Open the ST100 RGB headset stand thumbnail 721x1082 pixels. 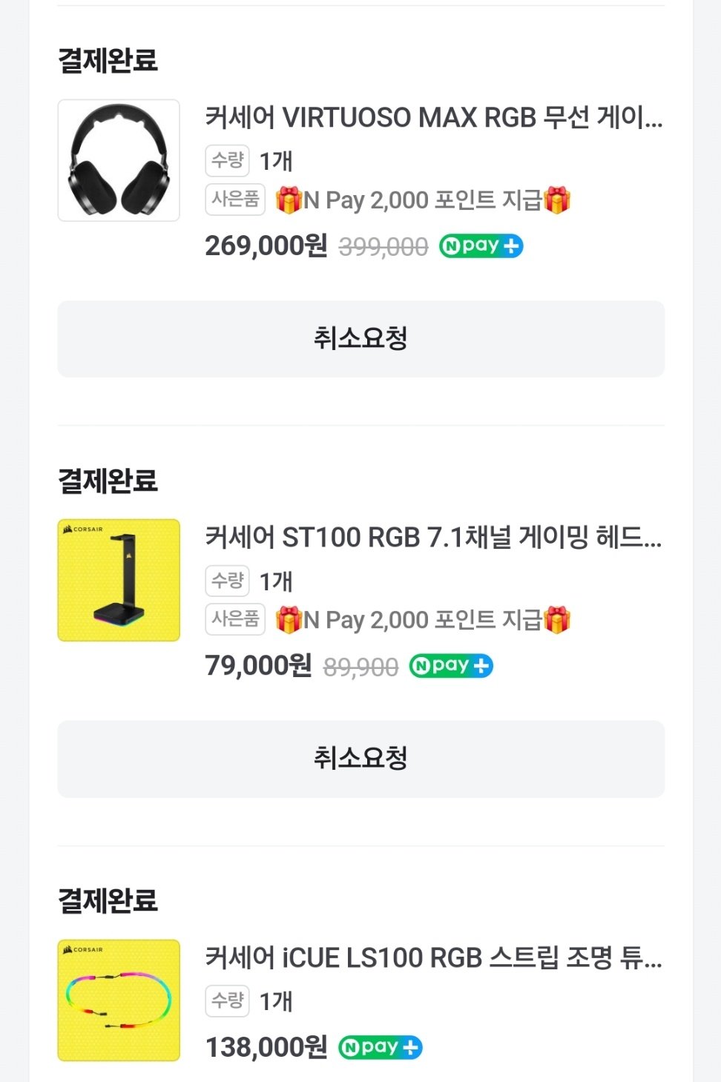point(119,580)
